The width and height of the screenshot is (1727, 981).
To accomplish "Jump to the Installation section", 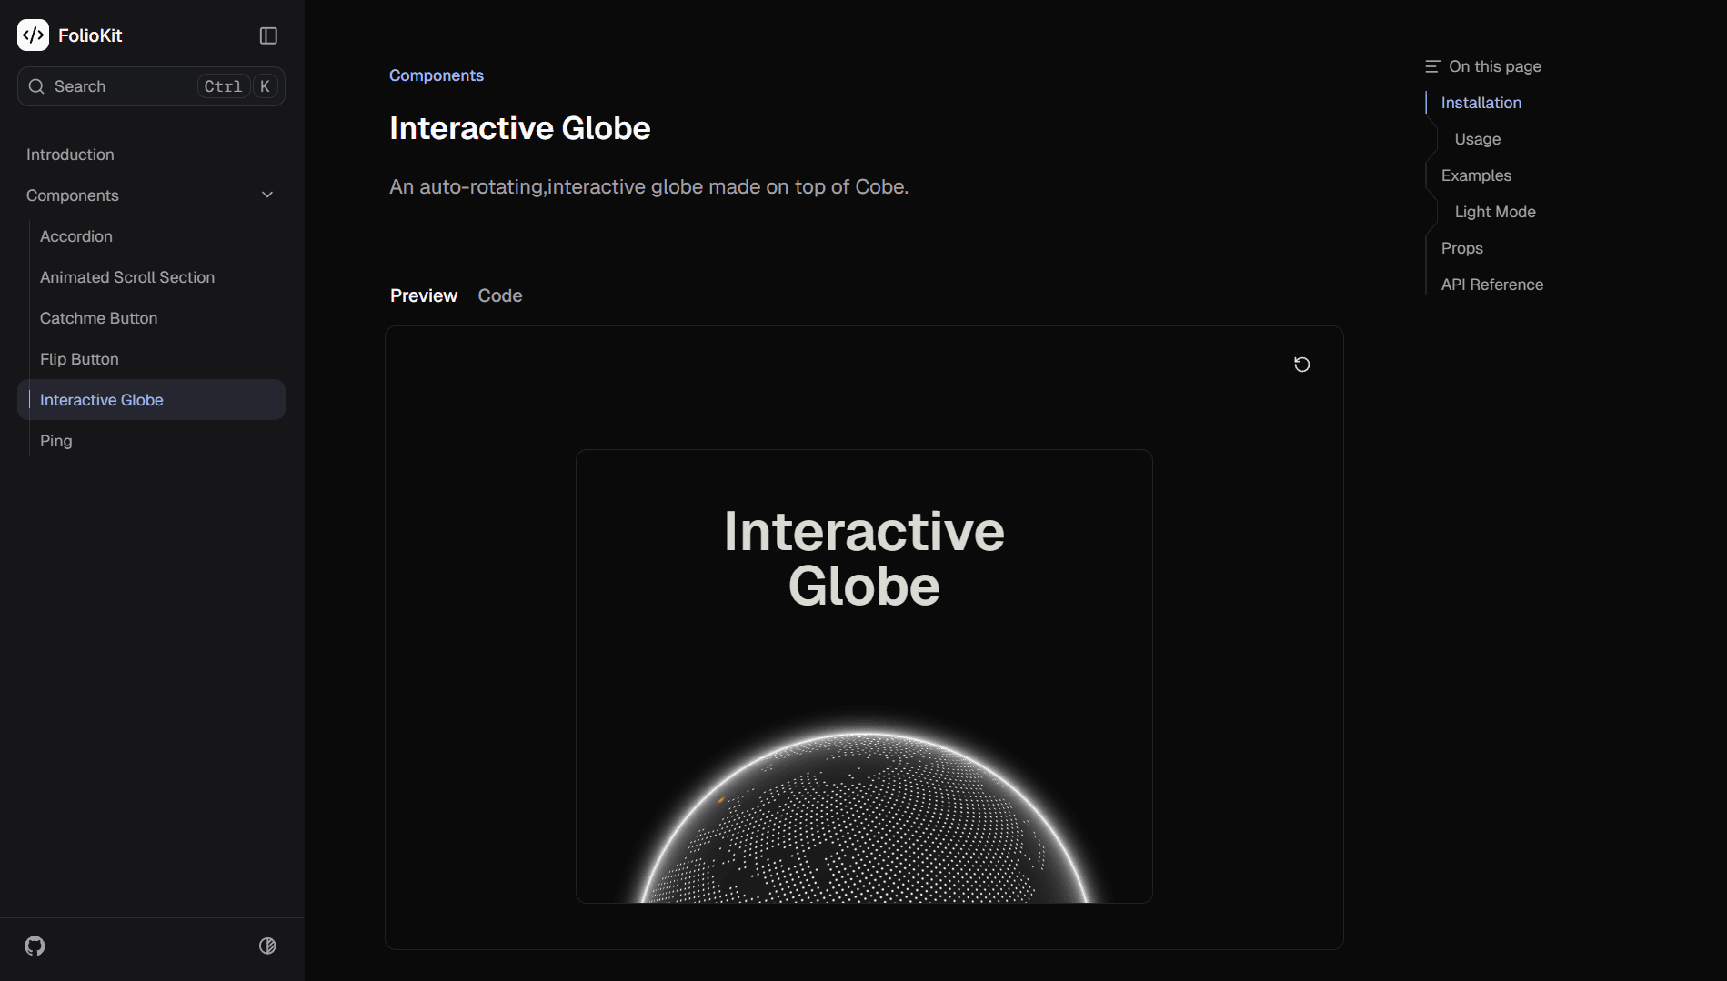I will pos(1481,103).
